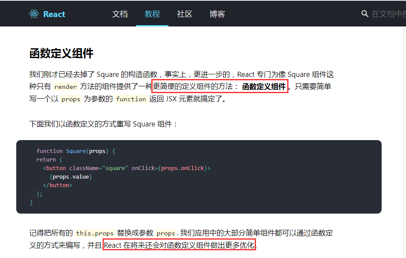The width and height of the screenshot is (406, 258).
Task: Open the 社区 nav tab
Action: 185,14
